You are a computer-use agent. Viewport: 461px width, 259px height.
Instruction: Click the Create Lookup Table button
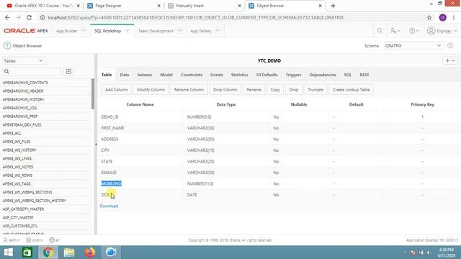point(351,89)
